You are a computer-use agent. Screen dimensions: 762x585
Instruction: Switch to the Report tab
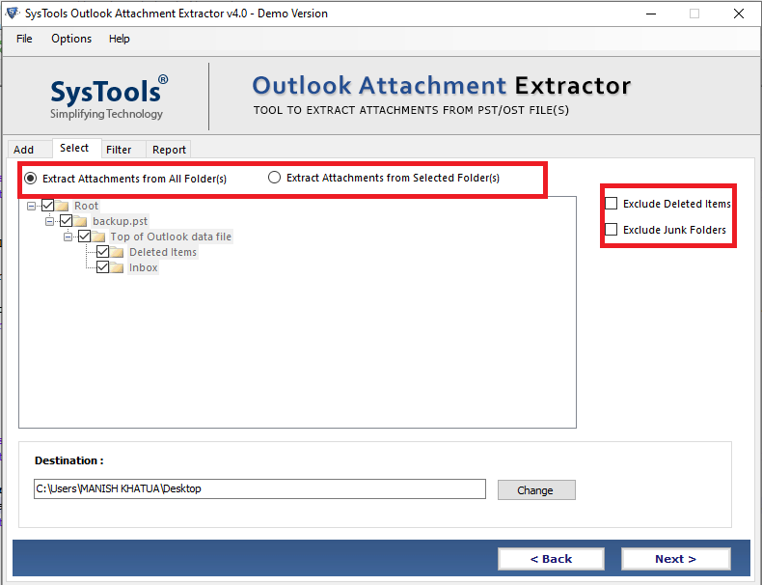169,150
